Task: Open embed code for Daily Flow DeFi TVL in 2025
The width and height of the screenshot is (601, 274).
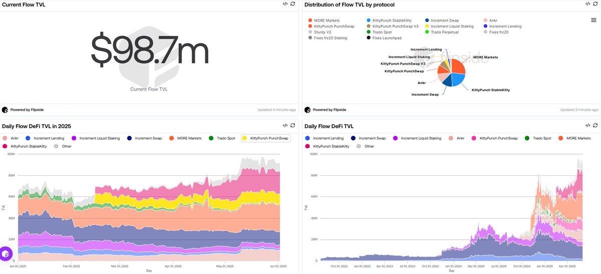Action: click(x=285, y=126)
